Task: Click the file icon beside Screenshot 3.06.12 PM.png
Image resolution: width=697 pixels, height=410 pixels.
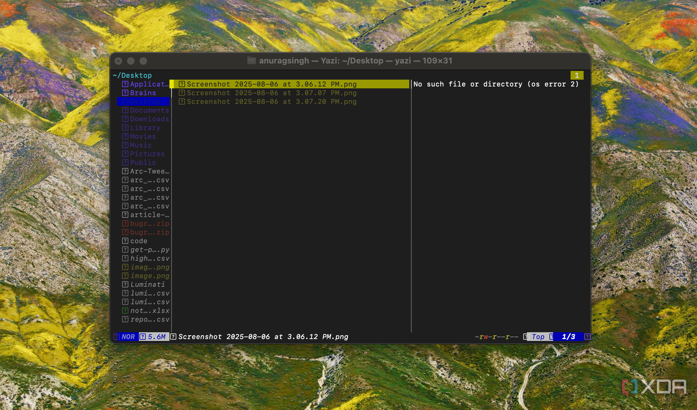Action: click(x=182, y=84)
